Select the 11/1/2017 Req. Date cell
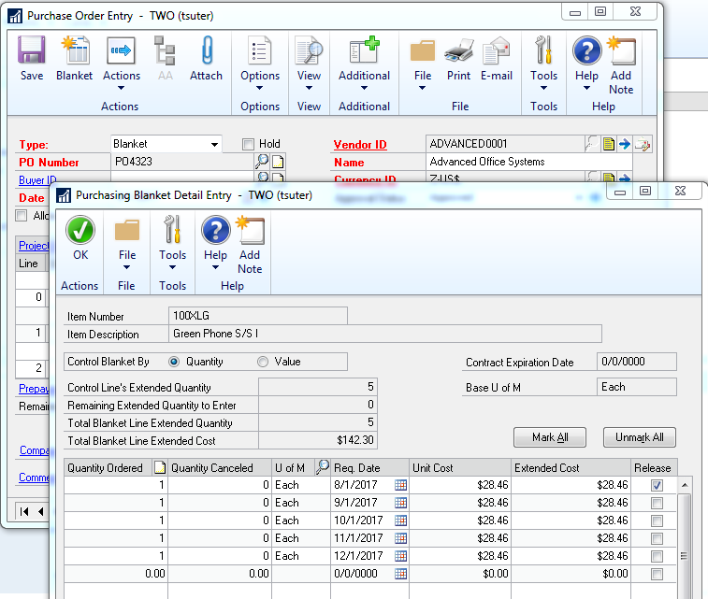 (364, 538)
